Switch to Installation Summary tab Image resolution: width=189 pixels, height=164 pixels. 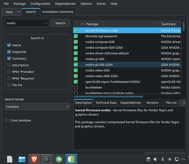click(x=58, y=12)
